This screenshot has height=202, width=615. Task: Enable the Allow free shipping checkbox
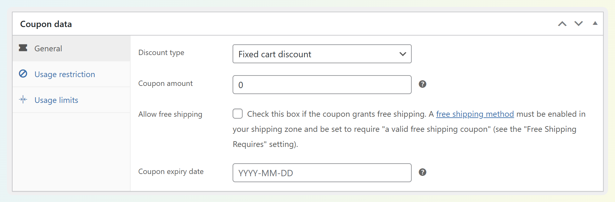[238, 114]
